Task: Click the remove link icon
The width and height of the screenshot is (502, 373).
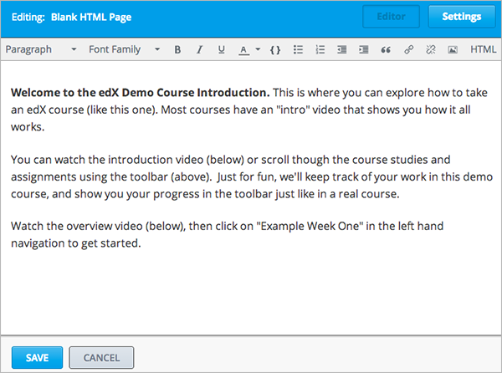Action: tap(431, 49)
